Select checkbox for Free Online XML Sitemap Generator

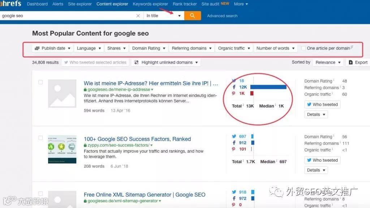pyautogui.click(x=40, y=193)
